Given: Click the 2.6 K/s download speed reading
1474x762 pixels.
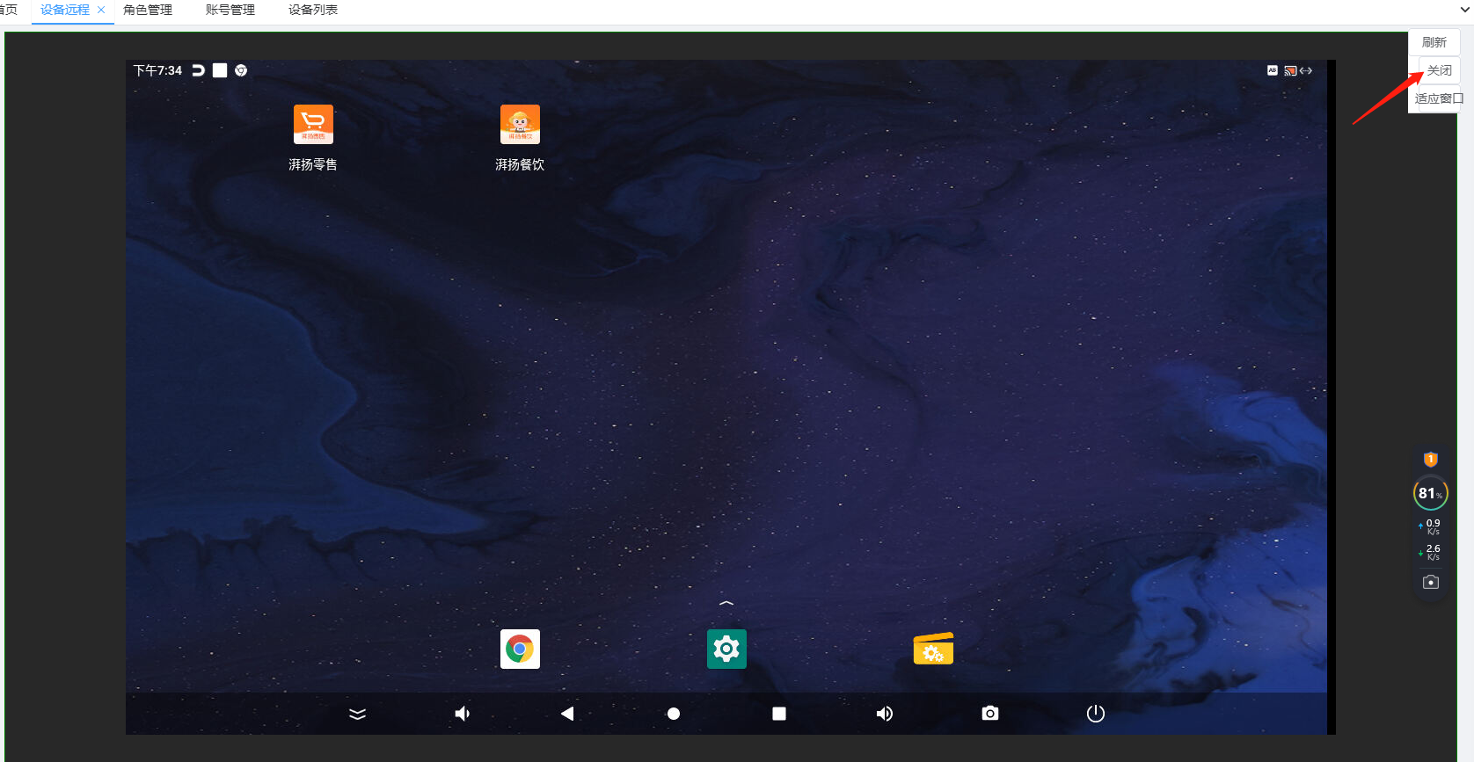Looking at the screenshot, I should pyautogui.click(x=1431, y=552).
